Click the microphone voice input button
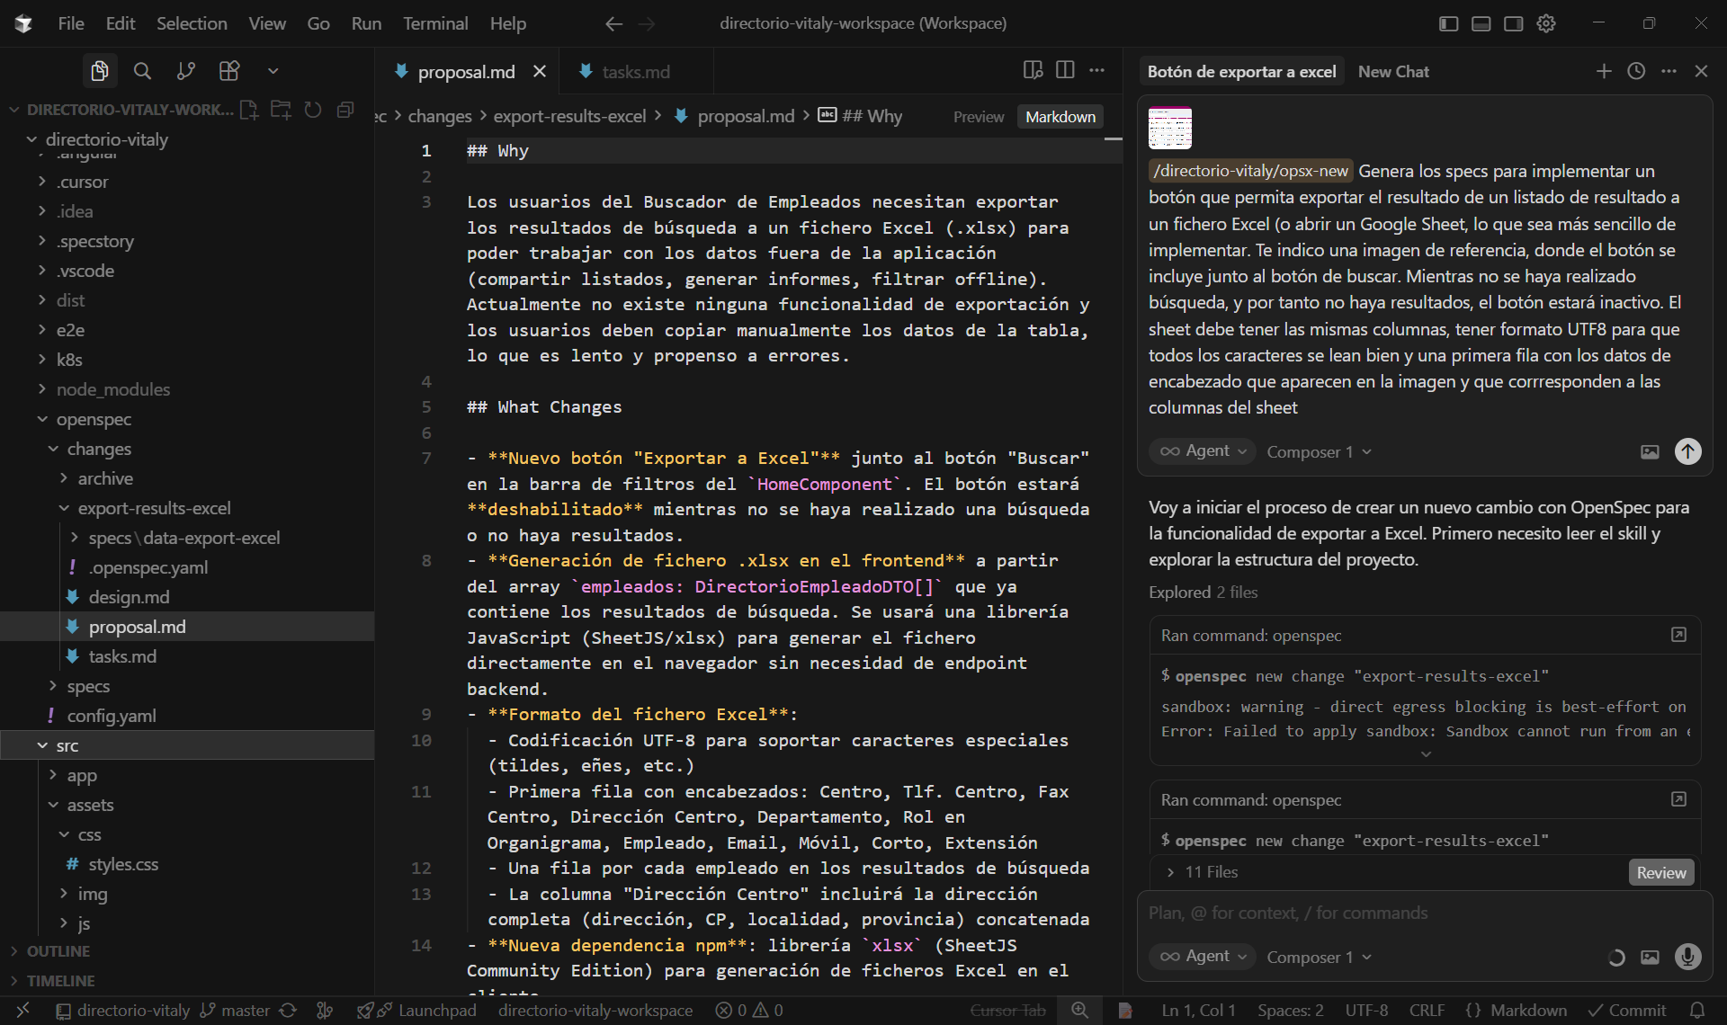This screenshot has height=1025, width=1727. click(x=1687, y=957)
